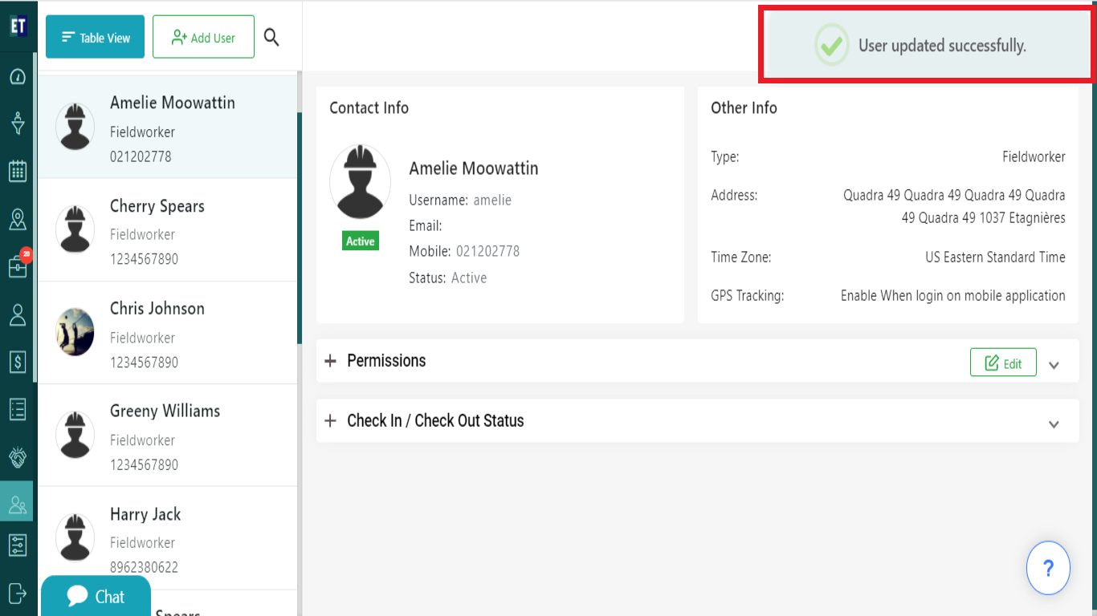1097x616 pixels.
Task: Click the round help question mark button
Action: click(x=1048, y=568)
